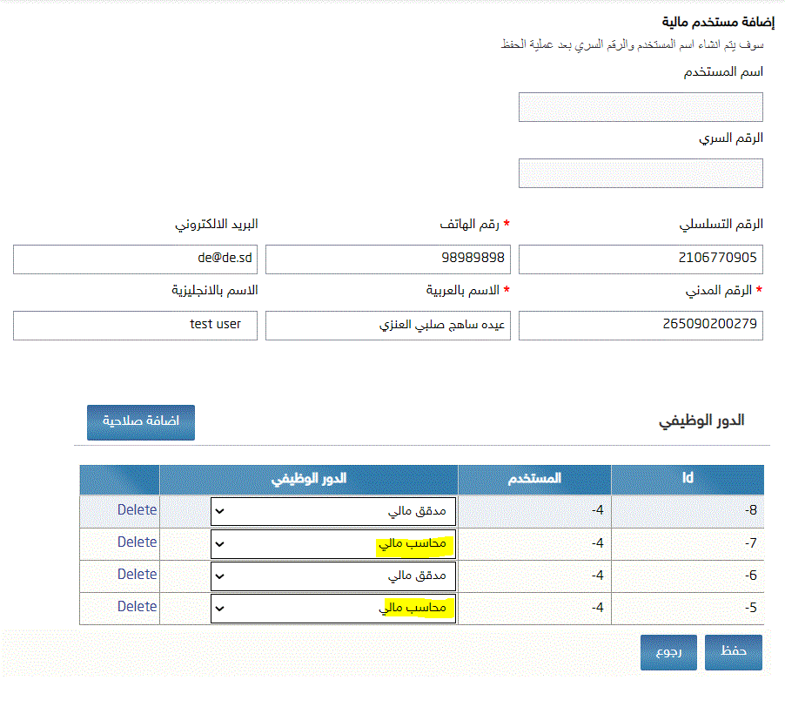Screen dimensions: 785x707
Task: Click the Id cell -6
Action: tap(688, 576)
